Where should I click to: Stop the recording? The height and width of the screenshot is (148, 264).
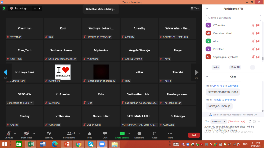pos(39,8)
